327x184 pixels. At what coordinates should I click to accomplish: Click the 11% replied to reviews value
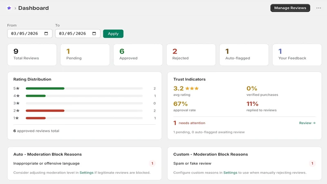click(252, 104)
